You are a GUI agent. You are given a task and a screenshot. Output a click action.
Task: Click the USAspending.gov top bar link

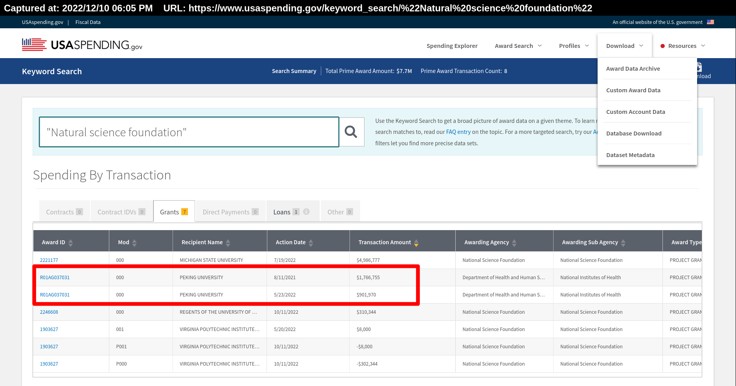(42, 22)
